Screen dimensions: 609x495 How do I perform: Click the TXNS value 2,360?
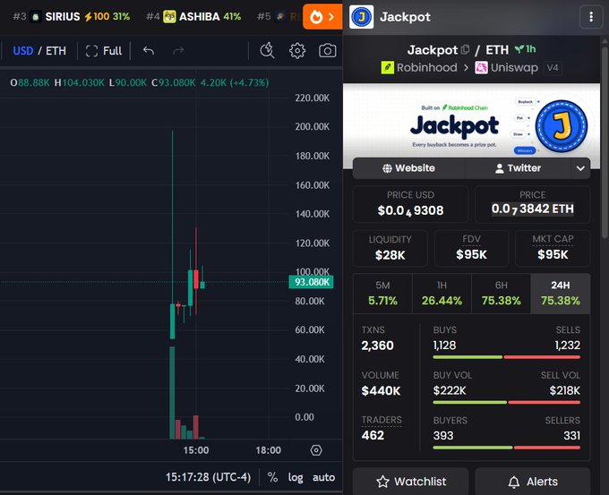[x=378, y=346]
